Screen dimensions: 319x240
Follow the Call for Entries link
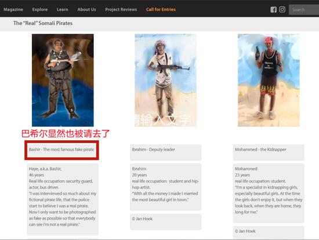click(x=161, y=9)
